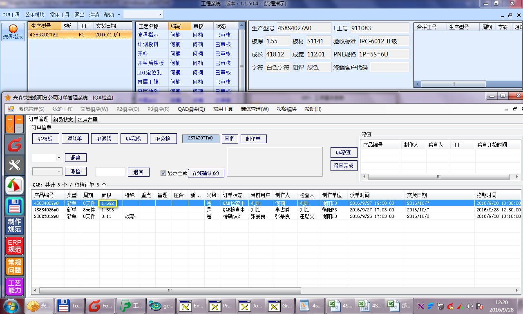Open the 系统管理(S) menu
523x314 pixels.
point(31,109)
